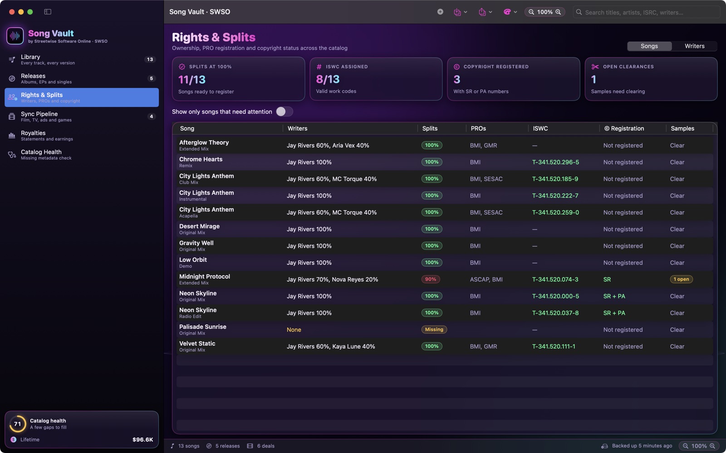
Task: Open Royalties statements and earnings
Action: click(x=82, y=135)
